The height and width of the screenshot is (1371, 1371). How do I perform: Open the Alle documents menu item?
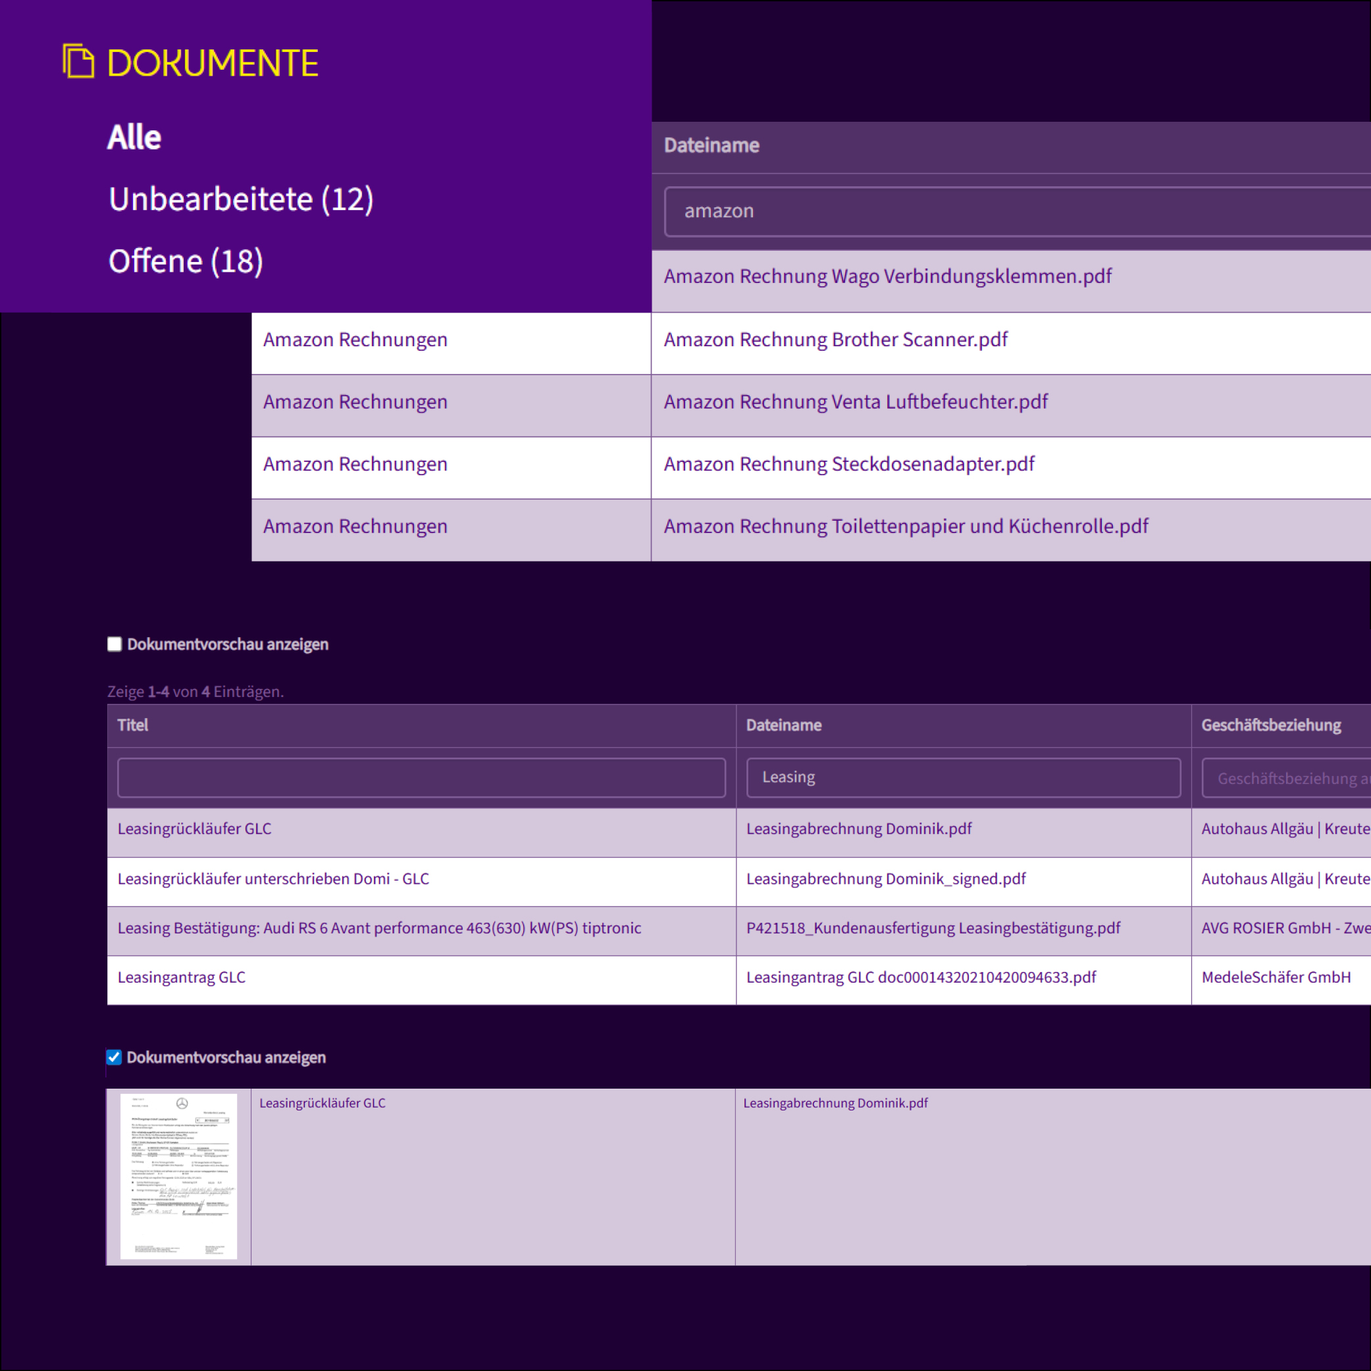[134, 137]
